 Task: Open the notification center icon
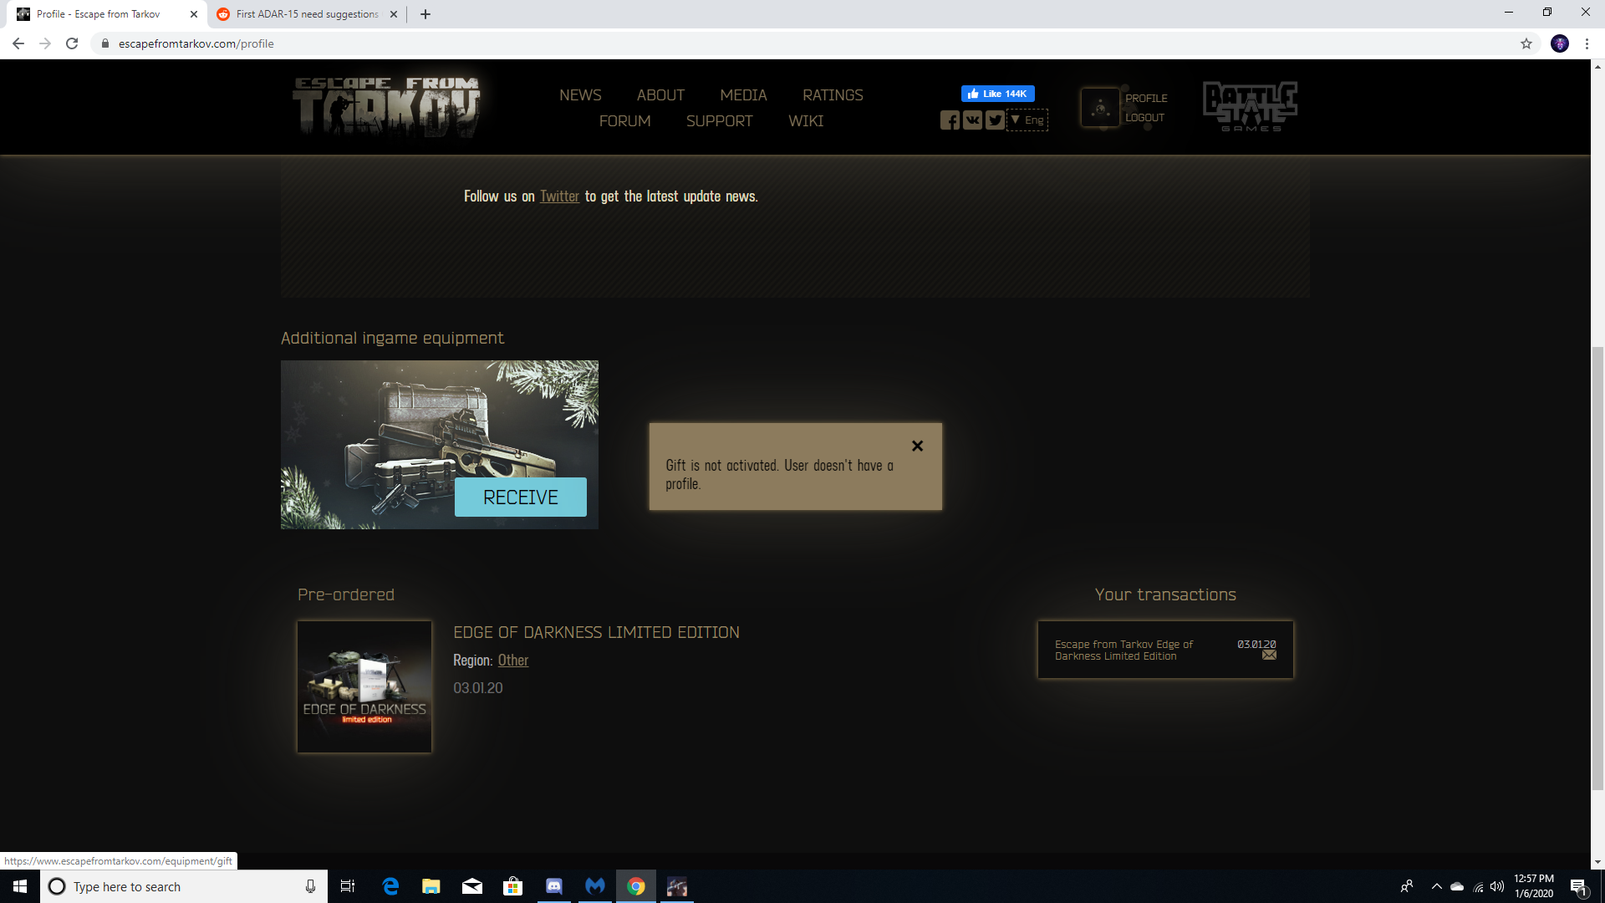point(1578,886)
